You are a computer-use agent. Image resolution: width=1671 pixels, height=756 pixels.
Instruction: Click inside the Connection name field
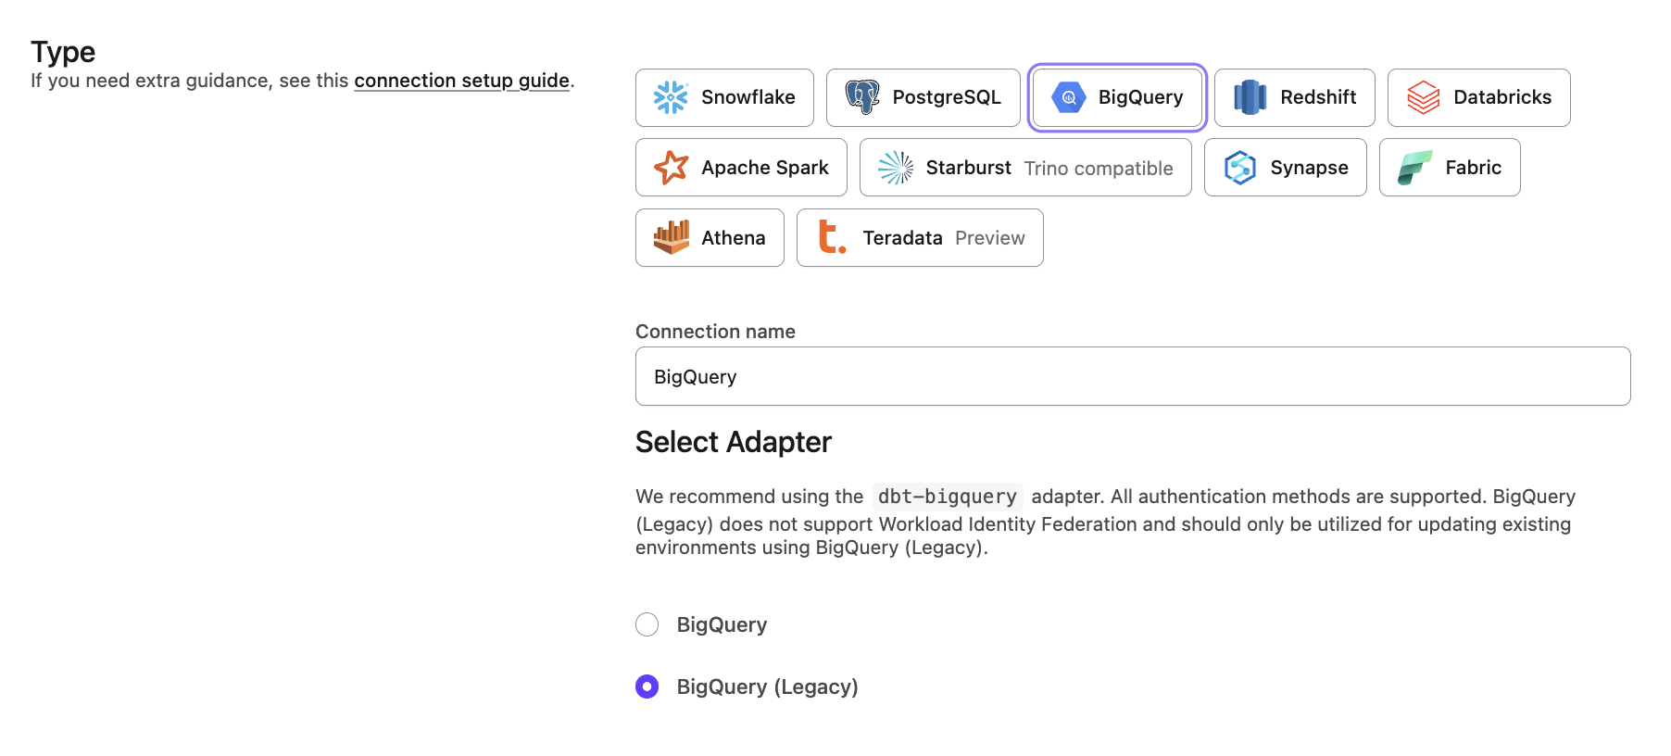(x=1132, y=376)
